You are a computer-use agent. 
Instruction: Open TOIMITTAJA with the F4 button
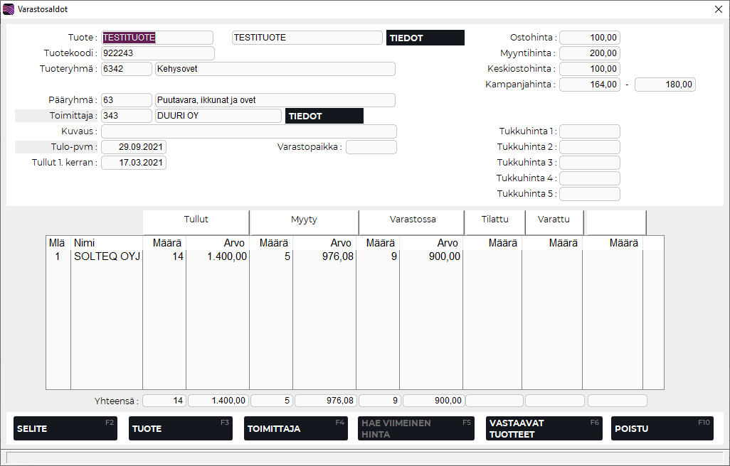coord(295,428)
